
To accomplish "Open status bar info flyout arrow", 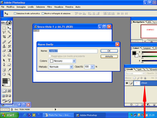I will coord(55,109).
